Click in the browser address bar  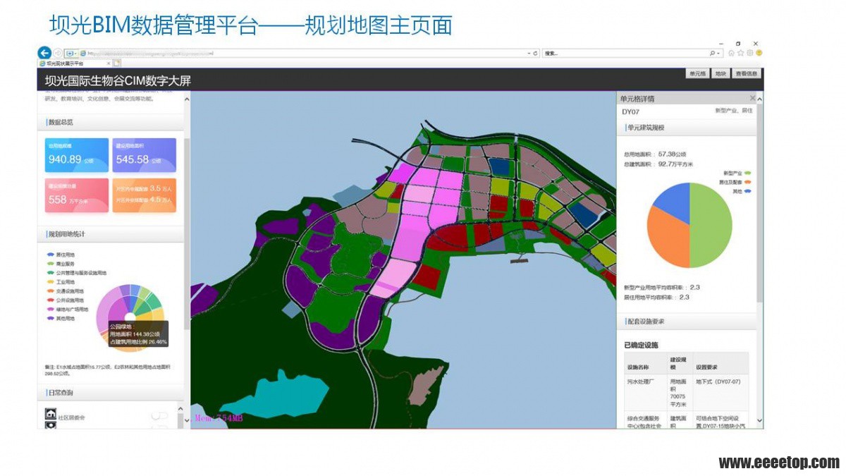click(x=303, y=53)
